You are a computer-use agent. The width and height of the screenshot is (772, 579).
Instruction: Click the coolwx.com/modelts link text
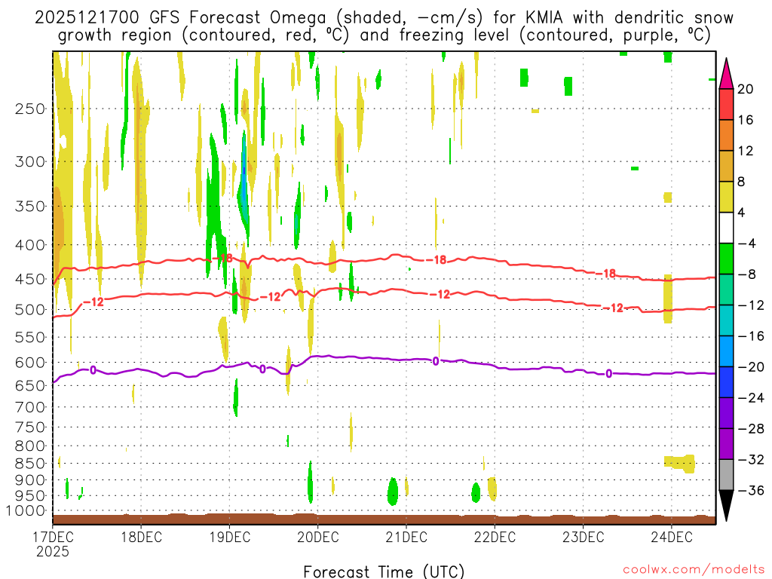click(694, 570)
